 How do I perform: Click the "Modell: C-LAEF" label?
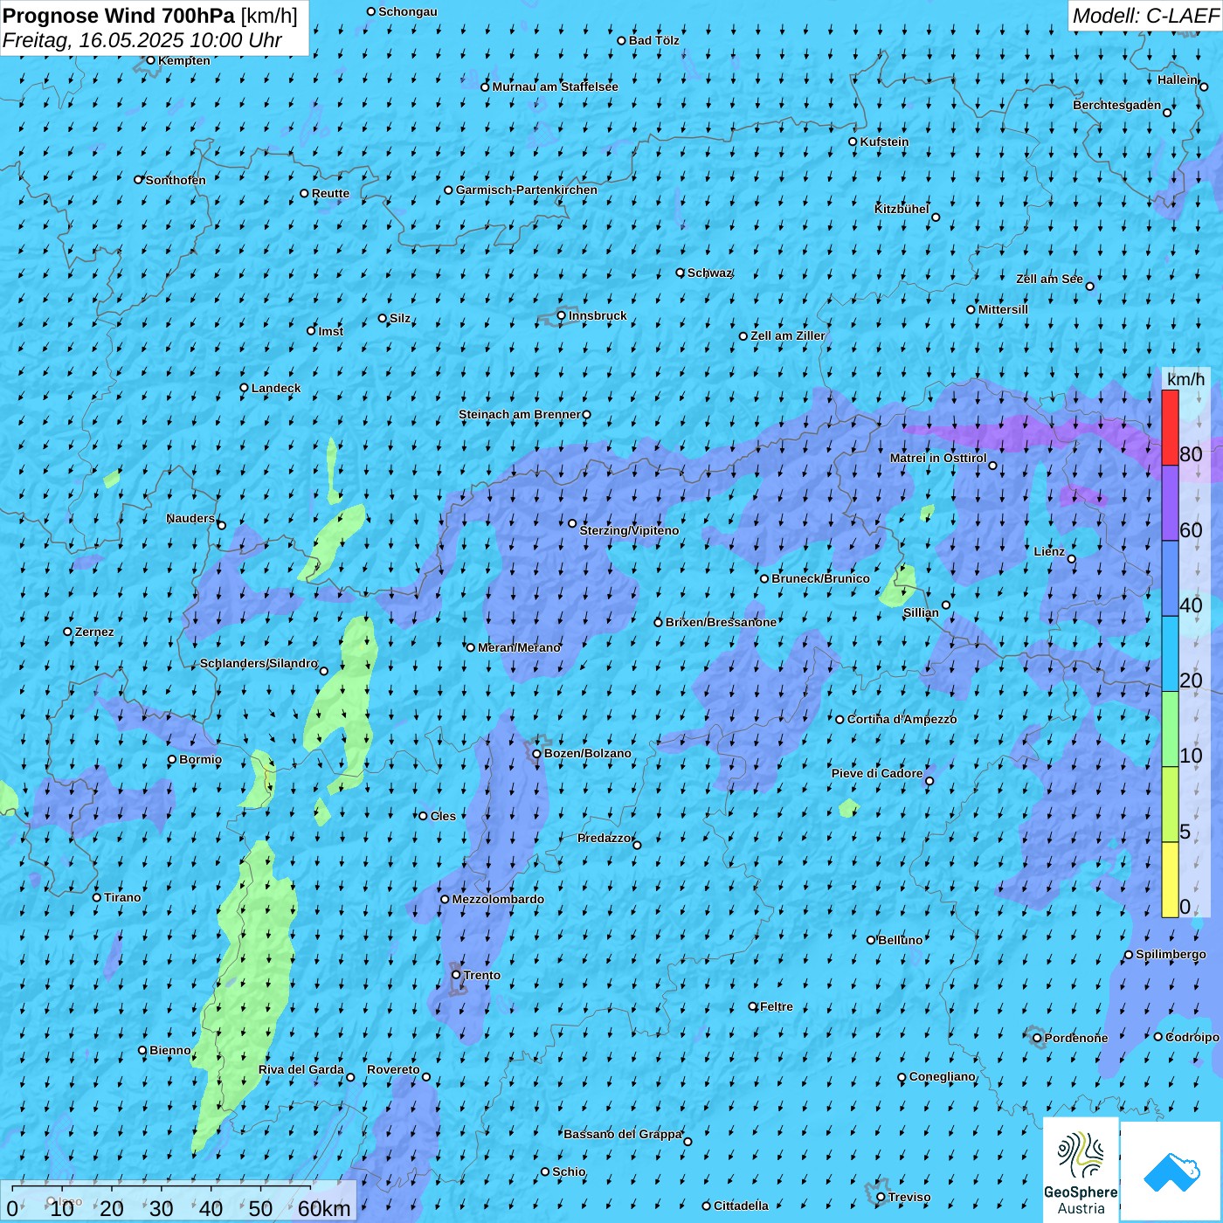[x=1145, y=16]
